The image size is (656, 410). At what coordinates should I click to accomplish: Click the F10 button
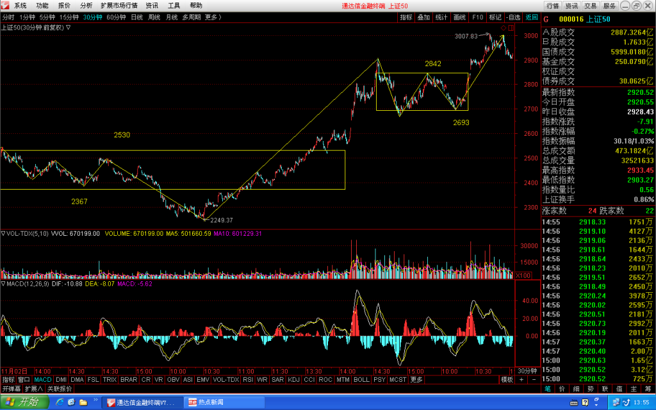(x=477, y=17)
